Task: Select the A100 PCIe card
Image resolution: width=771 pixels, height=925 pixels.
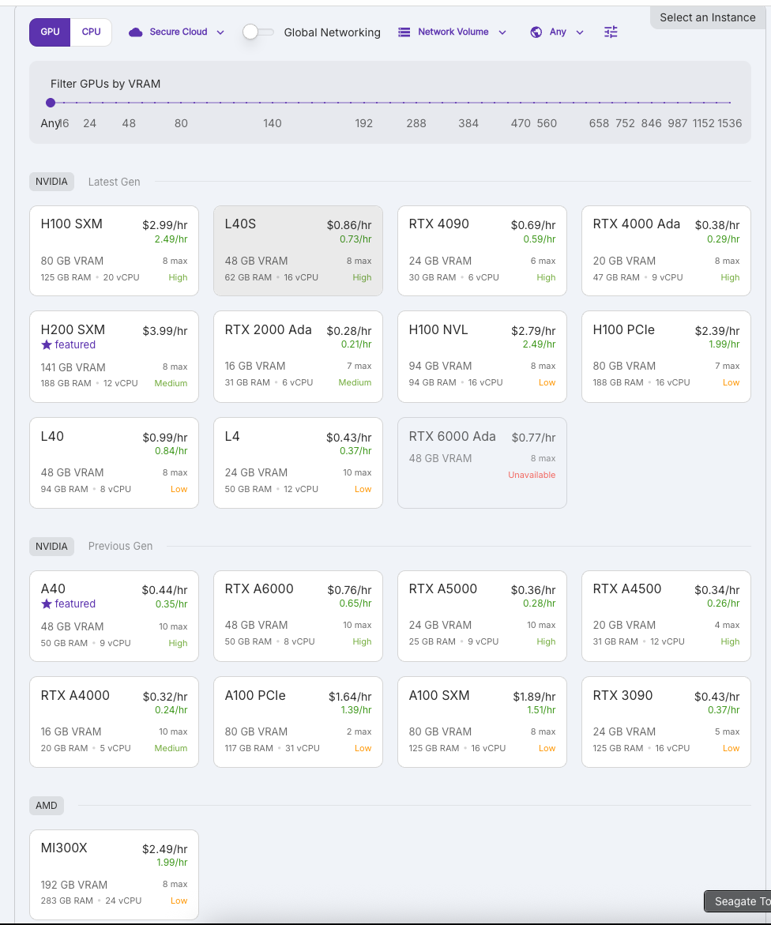Action: pos(298,722)
